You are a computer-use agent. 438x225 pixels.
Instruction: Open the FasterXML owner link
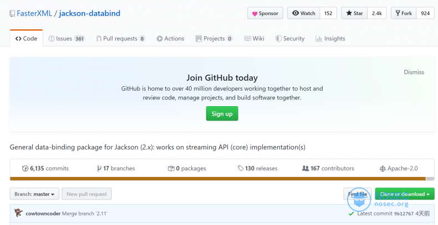coord(34,13)
